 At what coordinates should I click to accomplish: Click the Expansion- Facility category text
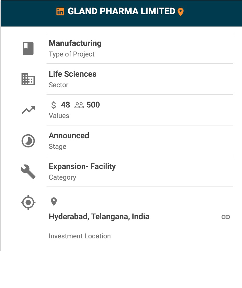pos(82,167)
